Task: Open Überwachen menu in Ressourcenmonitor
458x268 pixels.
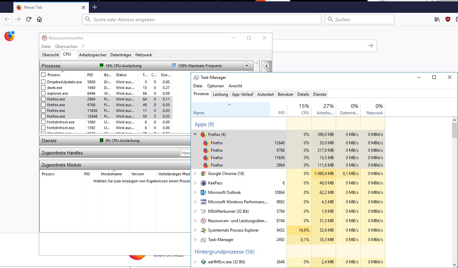Action: [x=66, y=47]
